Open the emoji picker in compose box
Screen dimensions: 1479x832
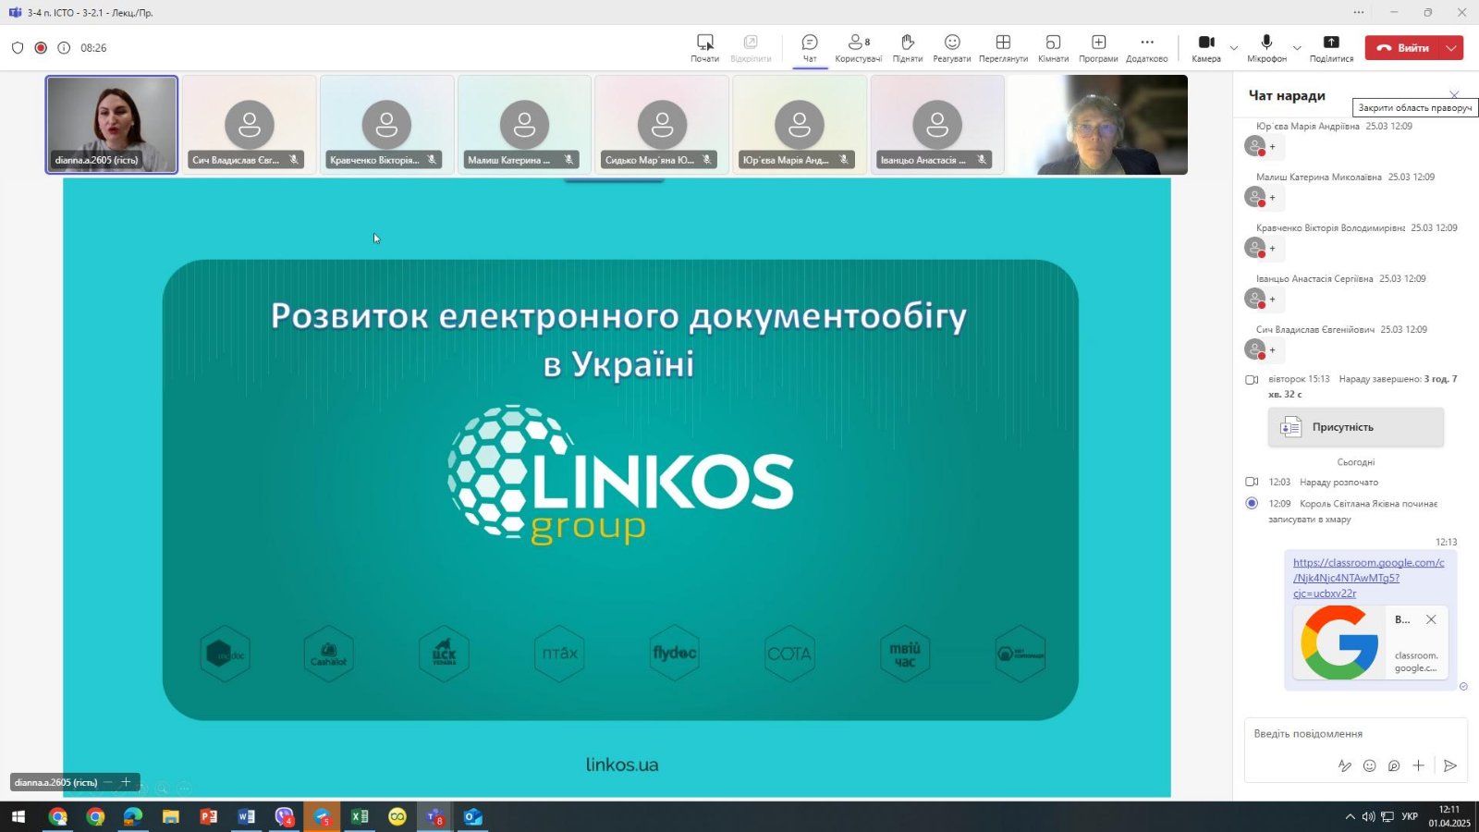(x=1370, y=765)
